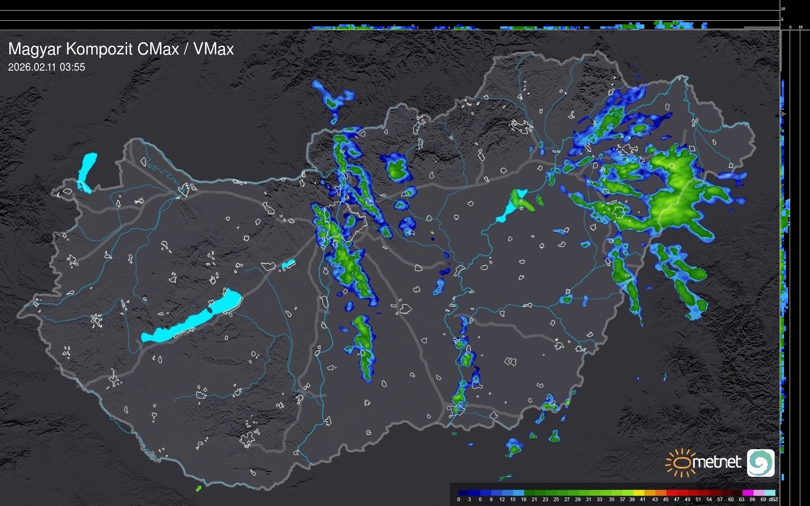Click the cyan Tisza lake in northeast

(508, 211)
